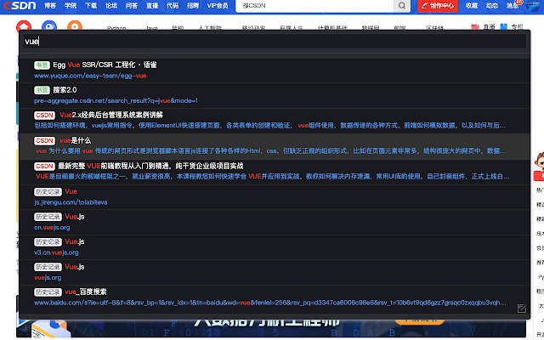Open 问答 in top navigation
Image resolution: width=544 pixels, height=340 pixels.
132,6
